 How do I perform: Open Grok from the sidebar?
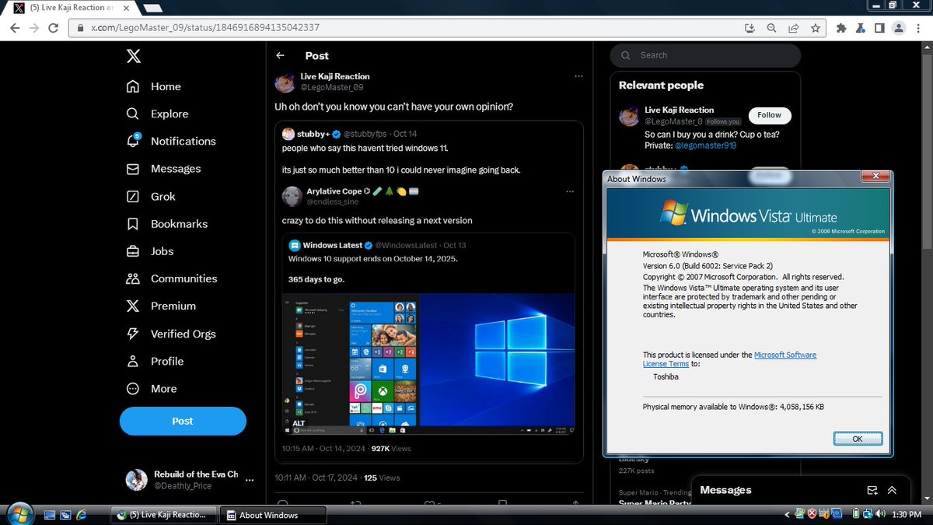click(151, 196)
